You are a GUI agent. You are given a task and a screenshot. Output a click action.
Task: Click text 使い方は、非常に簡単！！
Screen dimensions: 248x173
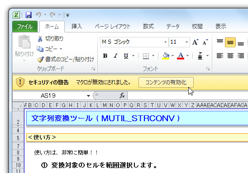[x=66, y=152]
